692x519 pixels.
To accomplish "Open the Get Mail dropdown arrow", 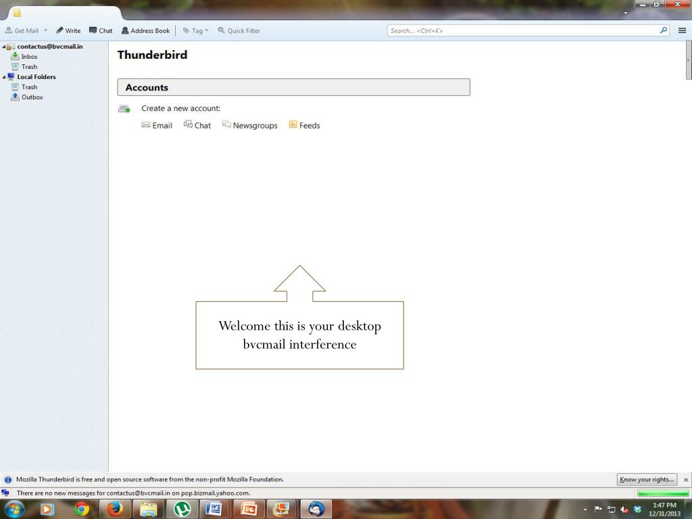I will coord(45,30).
